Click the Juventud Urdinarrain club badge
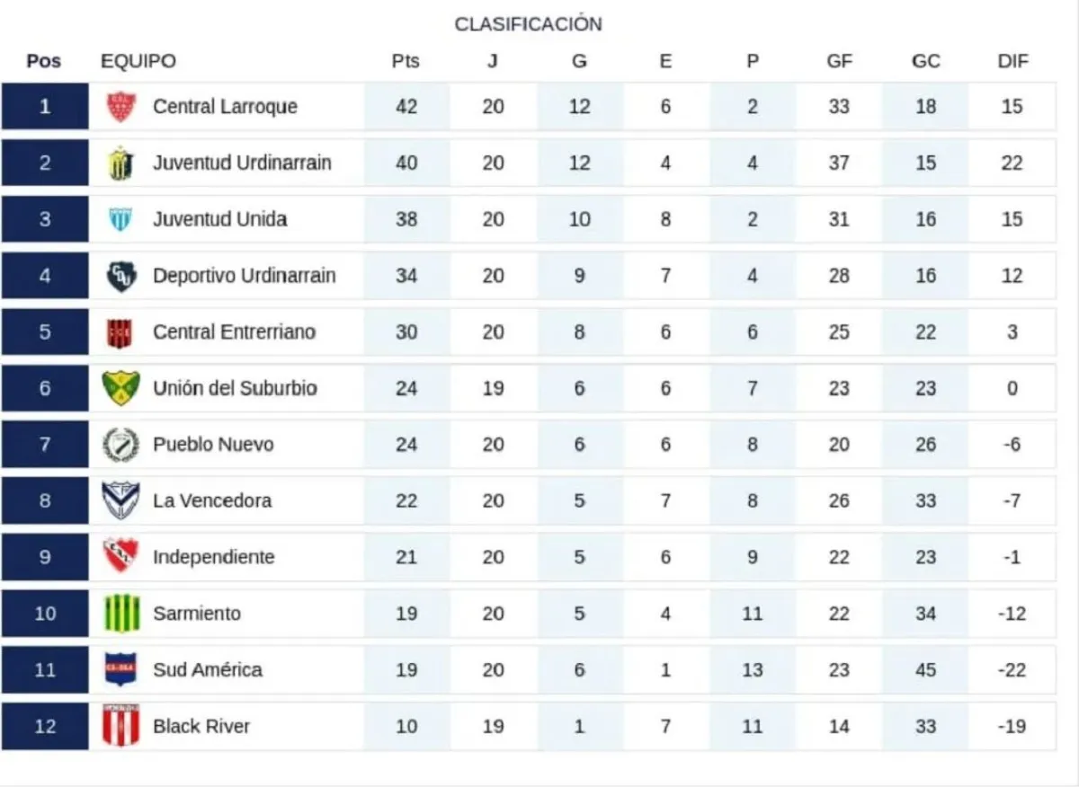The image size is (1079, 787). coord(120,163)
